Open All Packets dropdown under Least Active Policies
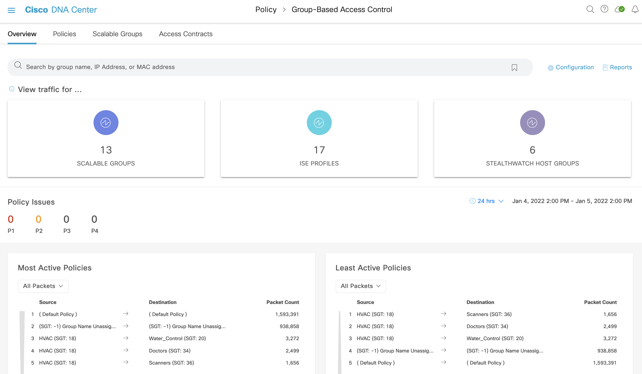The height and width of the screenshot is (374, 642). click(361, 286)
